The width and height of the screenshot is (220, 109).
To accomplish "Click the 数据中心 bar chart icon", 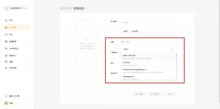I will pyautogui.click(x=6, y=55).
